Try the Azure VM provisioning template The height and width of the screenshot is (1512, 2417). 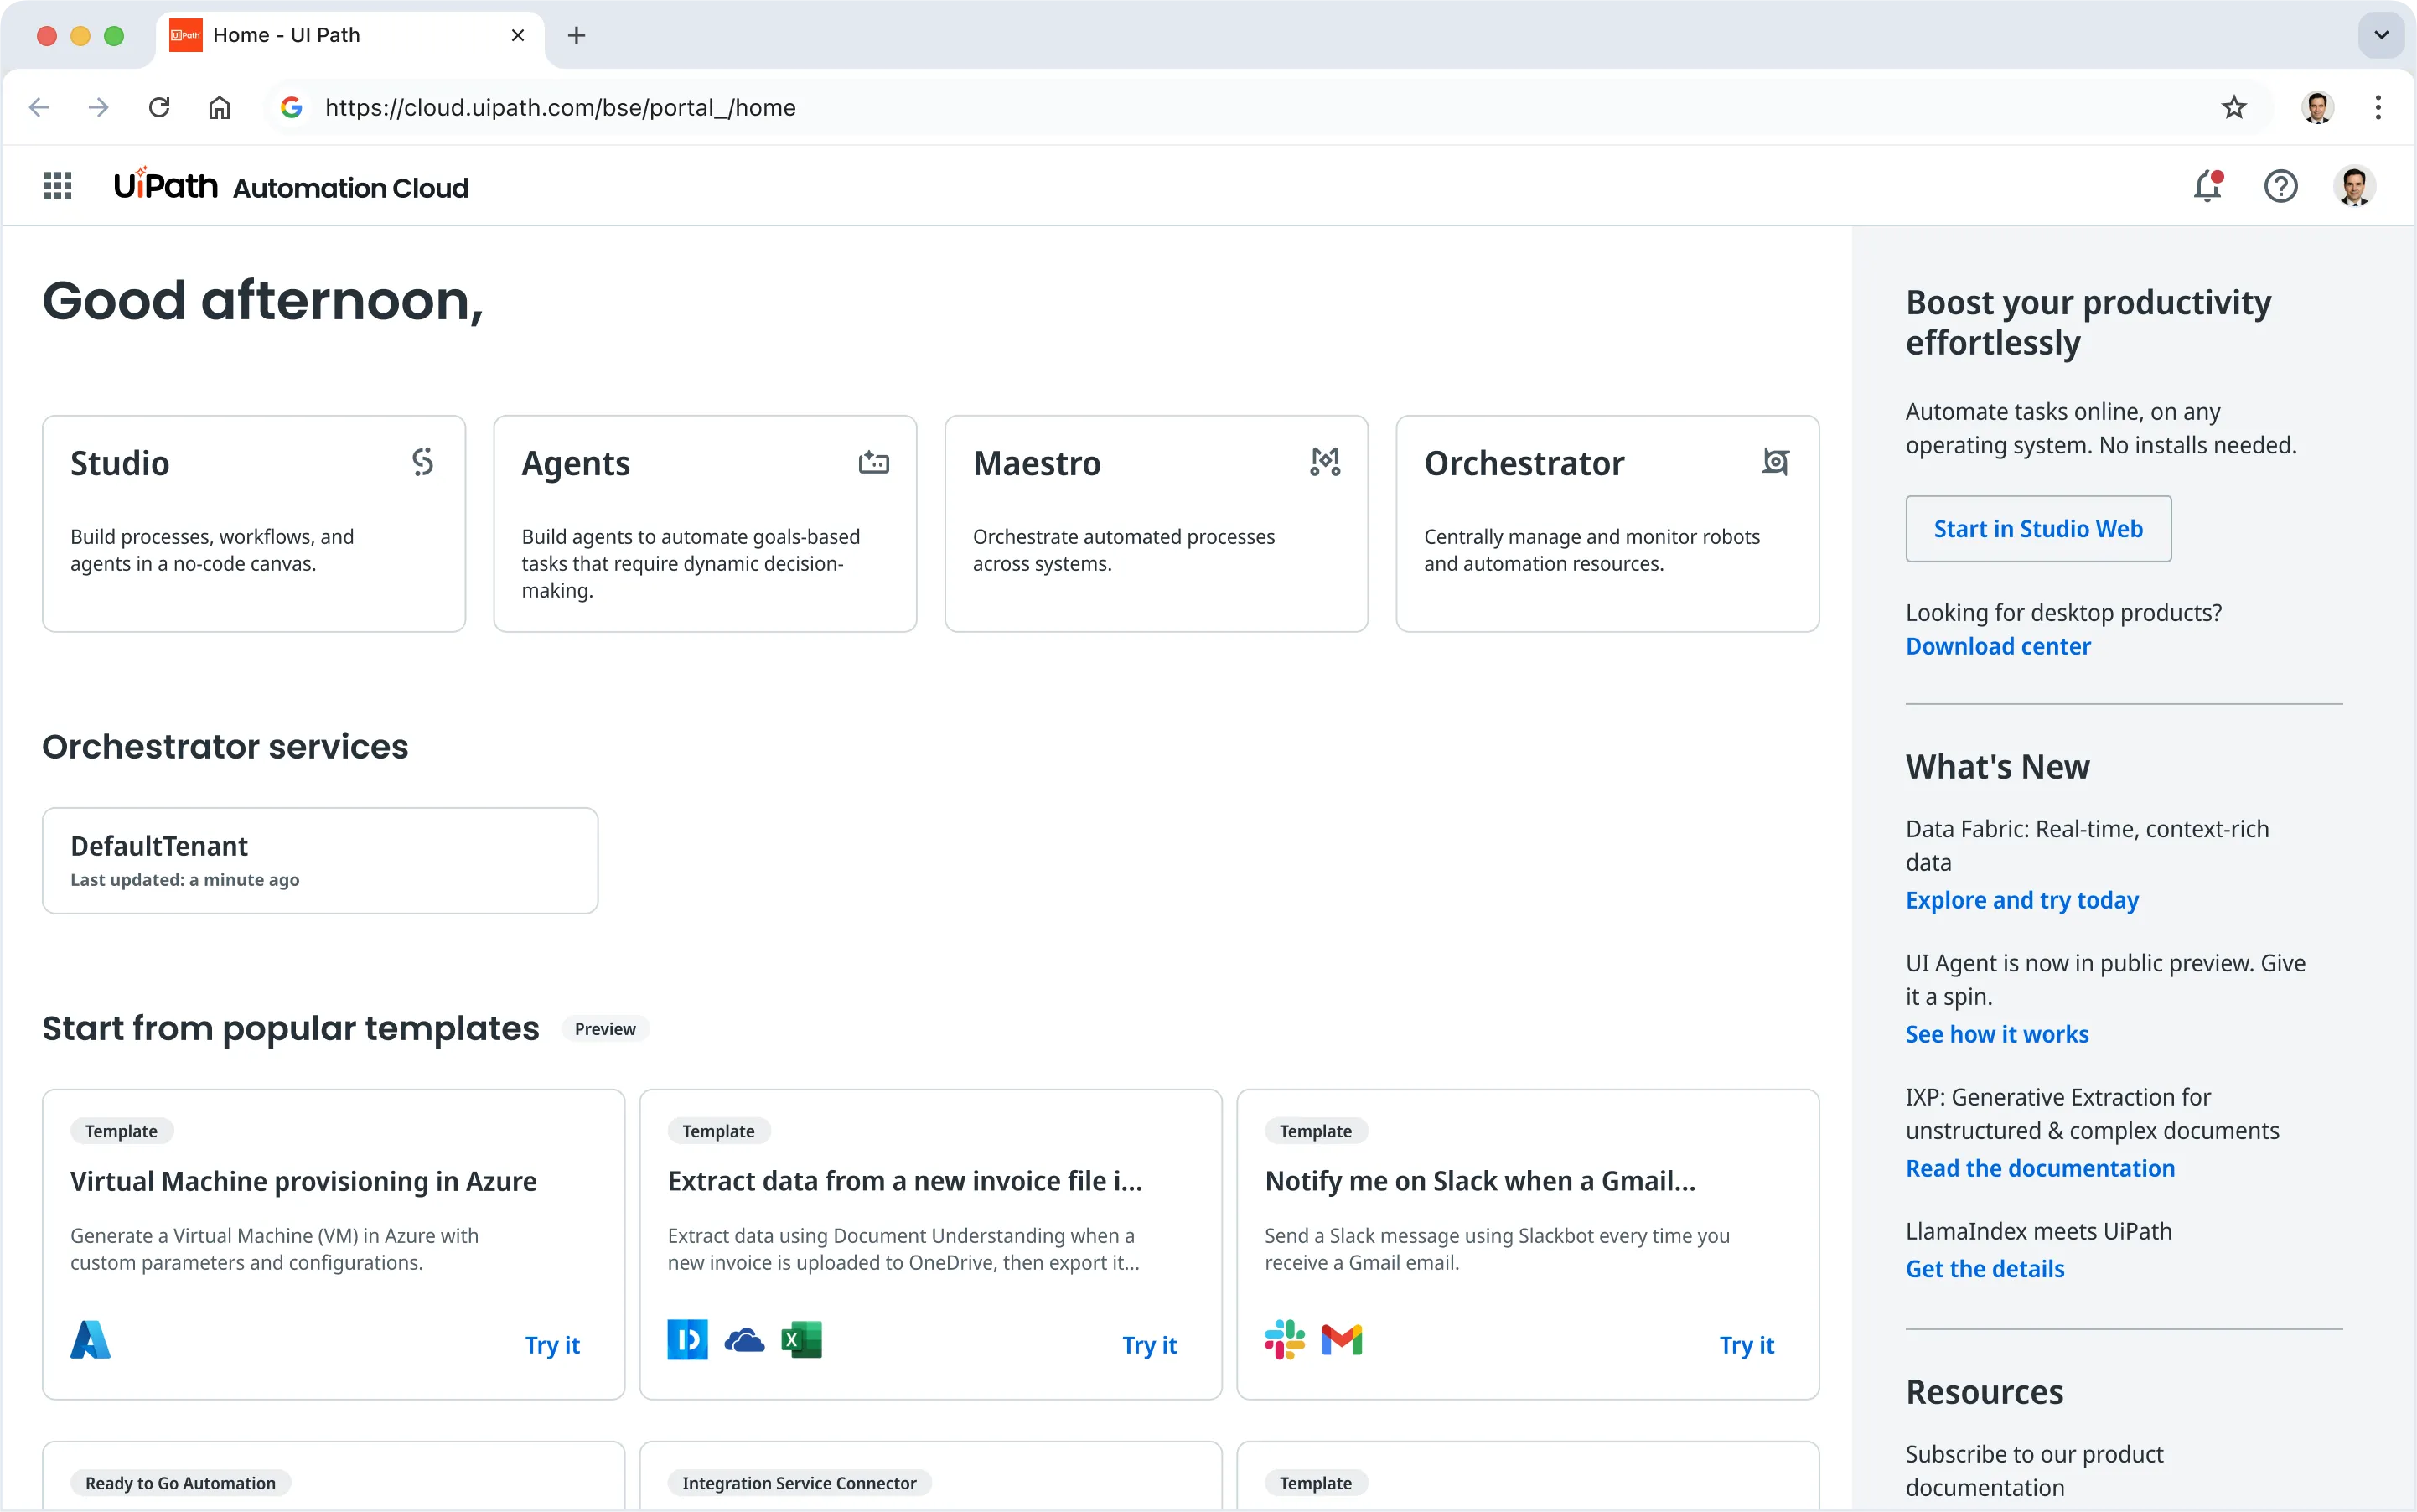point(552,1345)
